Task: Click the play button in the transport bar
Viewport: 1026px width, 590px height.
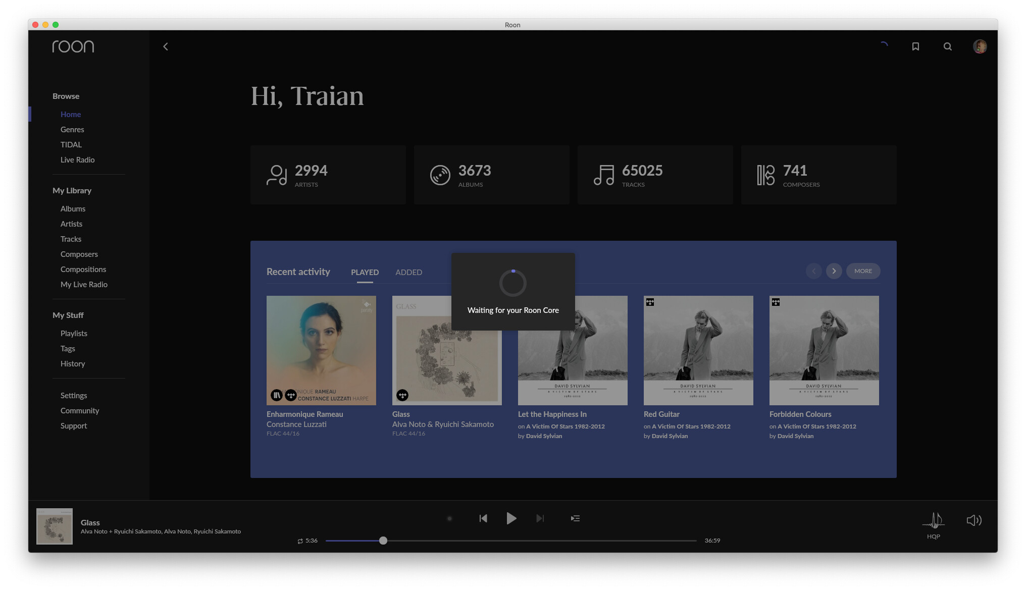Action: pos(511,518)
